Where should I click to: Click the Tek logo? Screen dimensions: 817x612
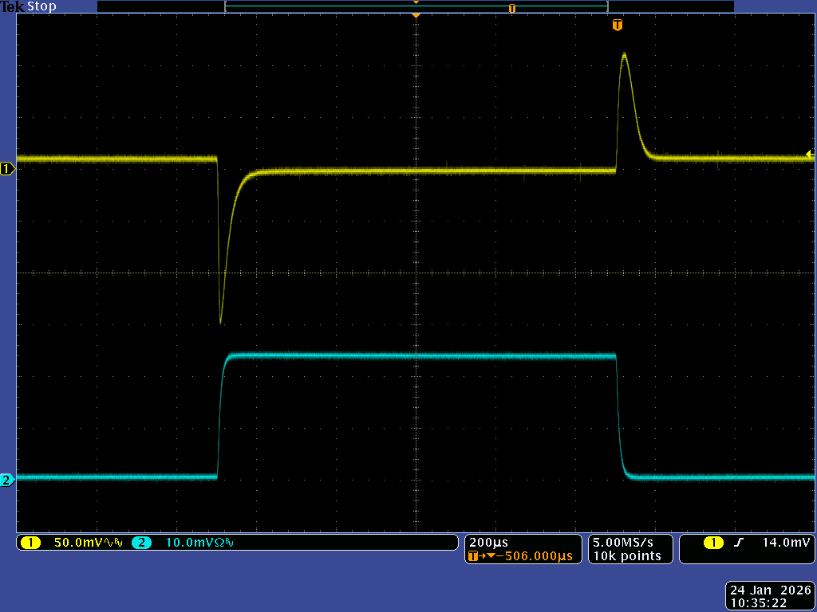[13, 6]
